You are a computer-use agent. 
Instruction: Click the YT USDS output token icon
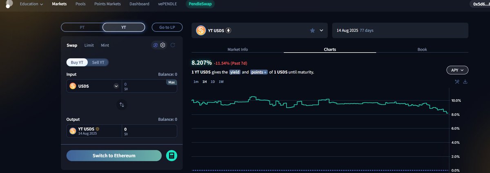pyautogui.click(x=73, y=131)
